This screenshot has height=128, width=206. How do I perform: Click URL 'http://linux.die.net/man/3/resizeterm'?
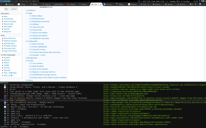(x=124, y=96)
